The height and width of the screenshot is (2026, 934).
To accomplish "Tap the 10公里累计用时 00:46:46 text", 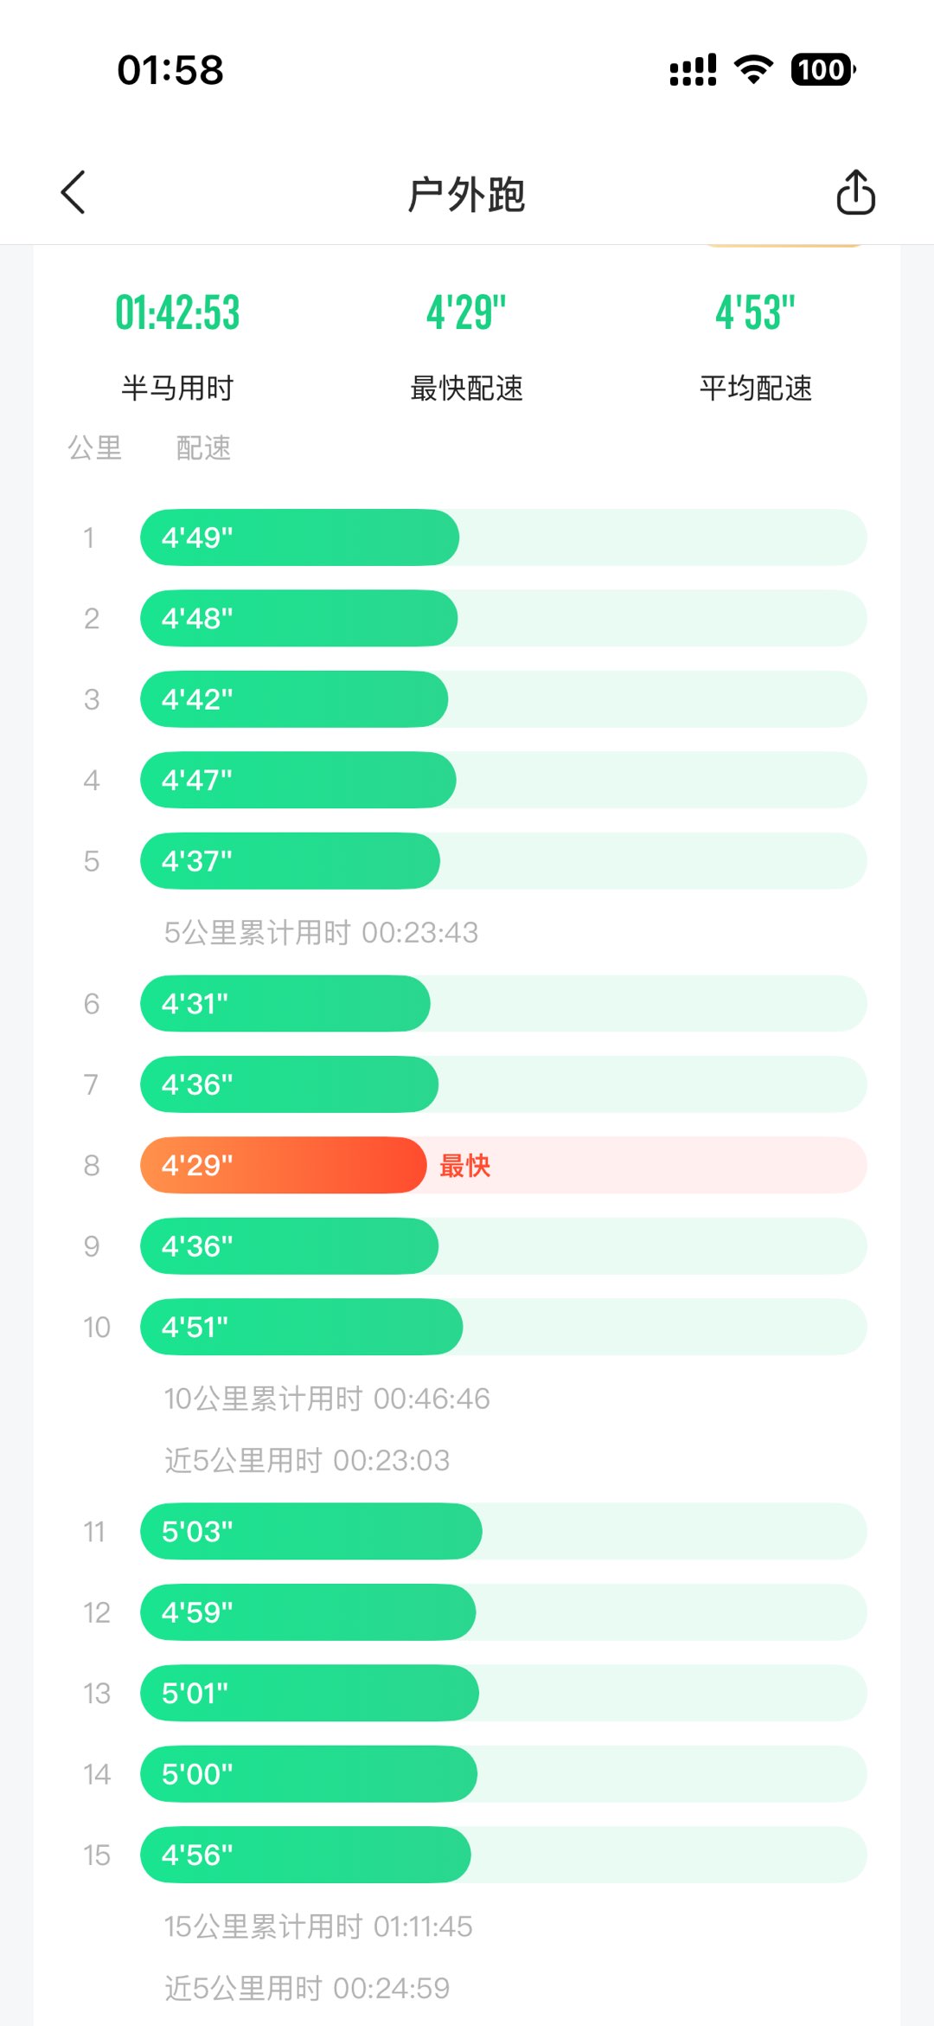I will pyautogui.click(x=327, y=1399).
